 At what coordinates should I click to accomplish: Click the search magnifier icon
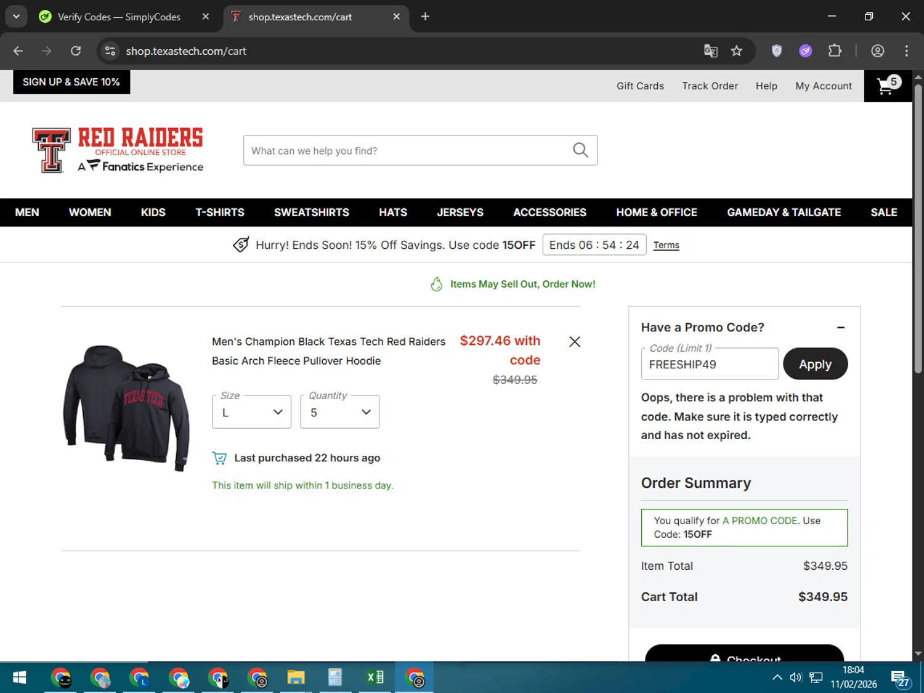[x=580, y=150]
